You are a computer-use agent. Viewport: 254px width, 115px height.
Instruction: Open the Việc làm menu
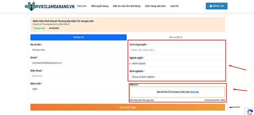pyautogui.click(x=82, y=6)
